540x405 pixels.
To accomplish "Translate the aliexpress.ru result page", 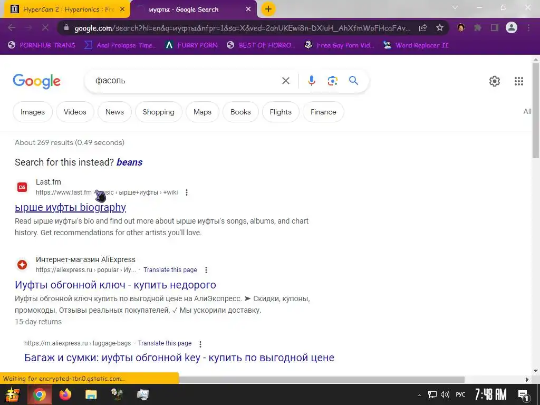I will [170, 270].
